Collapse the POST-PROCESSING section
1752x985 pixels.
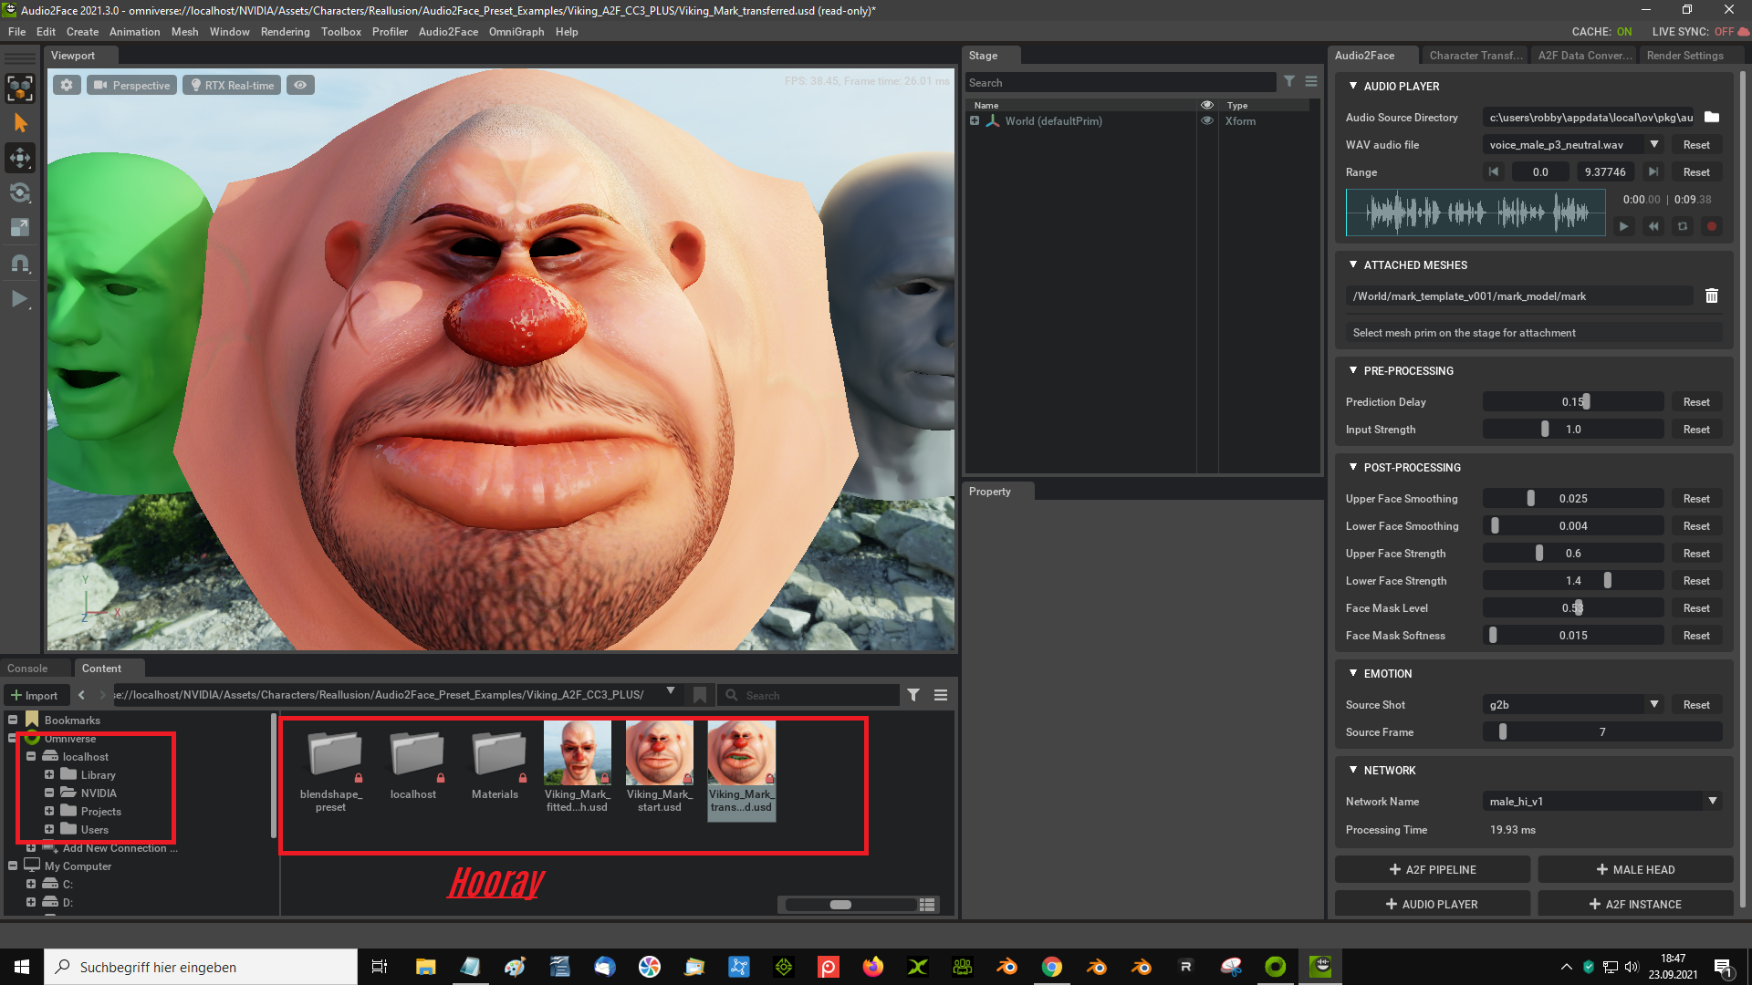coord(1353,467)
